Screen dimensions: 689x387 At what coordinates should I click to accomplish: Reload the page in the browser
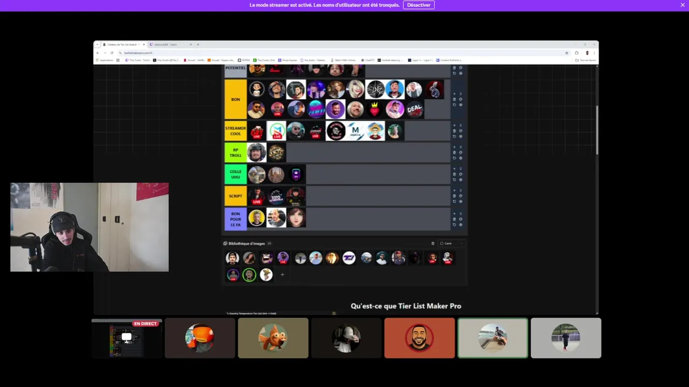112,53
